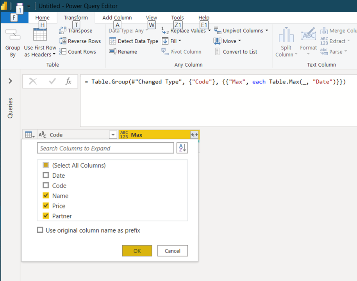This screenshot has width=357, height=281.
Task: Click the expand icon on Max column
Action: click(194, 135)
